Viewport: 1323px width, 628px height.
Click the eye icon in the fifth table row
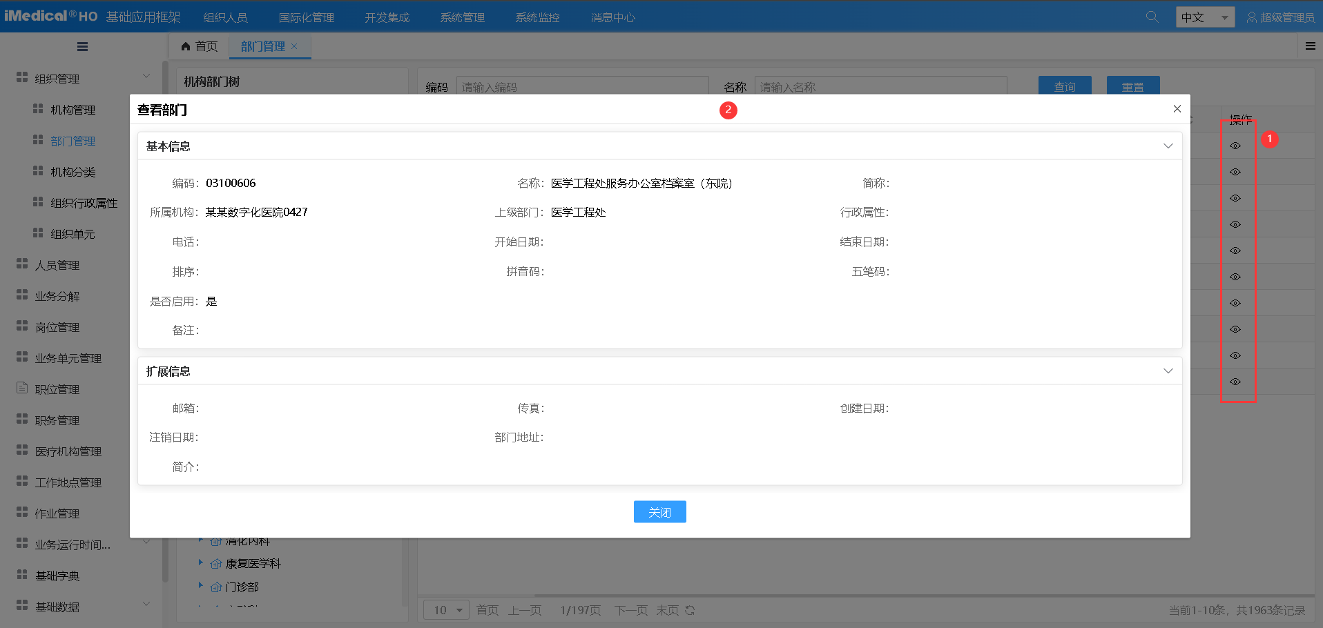coord(1235,251)
